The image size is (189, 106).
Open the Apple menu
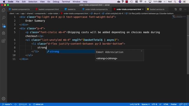tap(4, 1)
